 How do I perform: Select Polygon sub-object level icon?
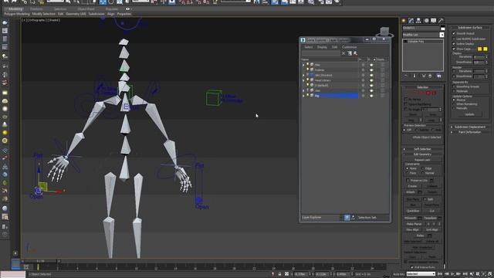(x=428, y=93)
